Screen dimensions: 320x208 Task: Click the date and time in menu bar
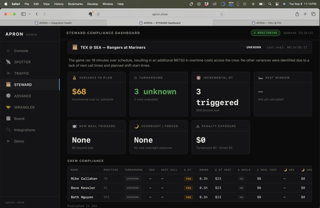303,4
